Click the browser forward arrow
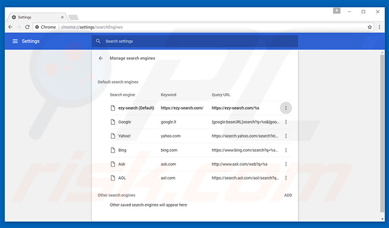The image size is (389, 228). [19, 27]
